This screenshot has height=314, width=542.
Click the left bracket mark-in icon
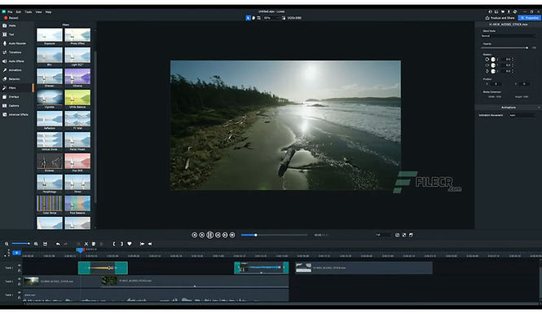tap(114, 244)
